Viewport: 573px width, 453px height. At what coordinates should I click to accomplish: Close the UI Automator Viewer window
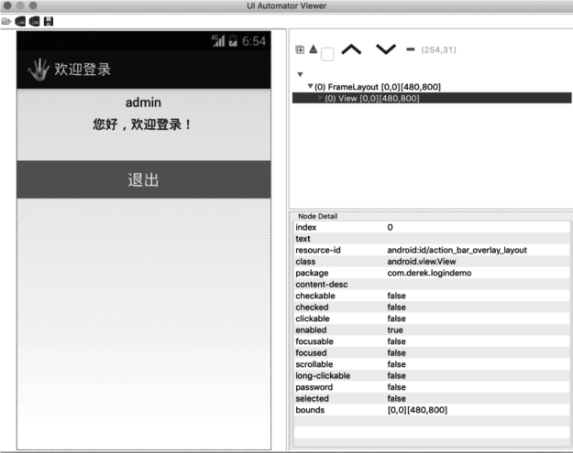[x=7, y=5]
